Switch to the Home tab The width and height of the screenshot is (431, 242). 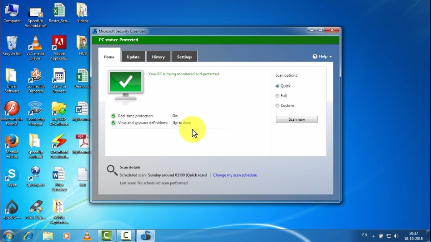[109, 57]
